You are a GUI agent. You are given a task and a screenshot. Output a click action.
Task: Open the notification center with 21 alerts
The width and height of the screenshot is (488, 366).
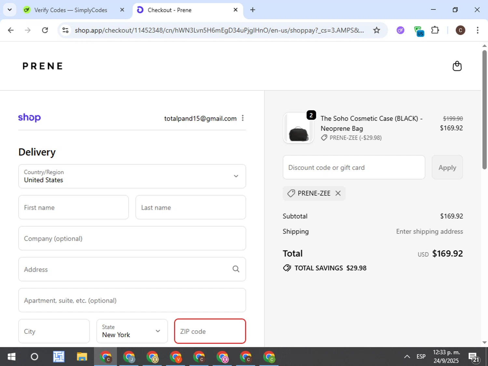474,357
